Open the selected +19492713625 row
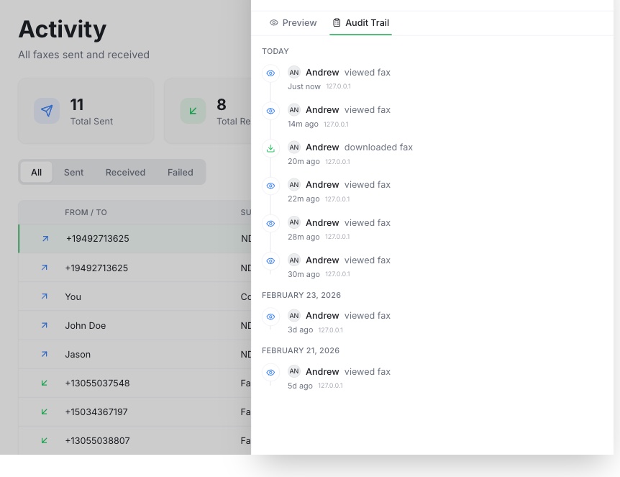The width and height of the screenshot is (620, 477). pyautogui.click(x=135, y=239)
